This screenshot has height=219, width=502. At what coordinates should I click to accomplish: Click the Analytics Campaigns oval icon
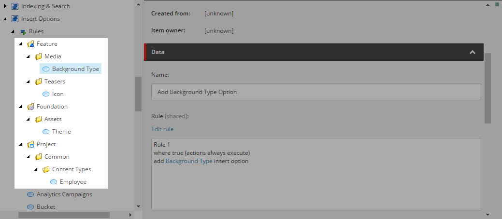point(30,194)
